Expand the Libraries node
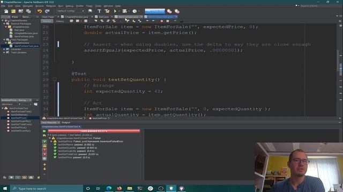The height and width of the screenshot is (192, 343). point(4,49)
